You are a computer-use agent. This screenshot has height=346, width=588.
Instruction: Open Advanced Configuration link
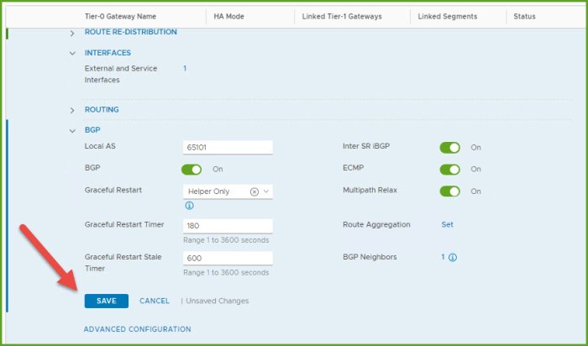coord(137,329)
